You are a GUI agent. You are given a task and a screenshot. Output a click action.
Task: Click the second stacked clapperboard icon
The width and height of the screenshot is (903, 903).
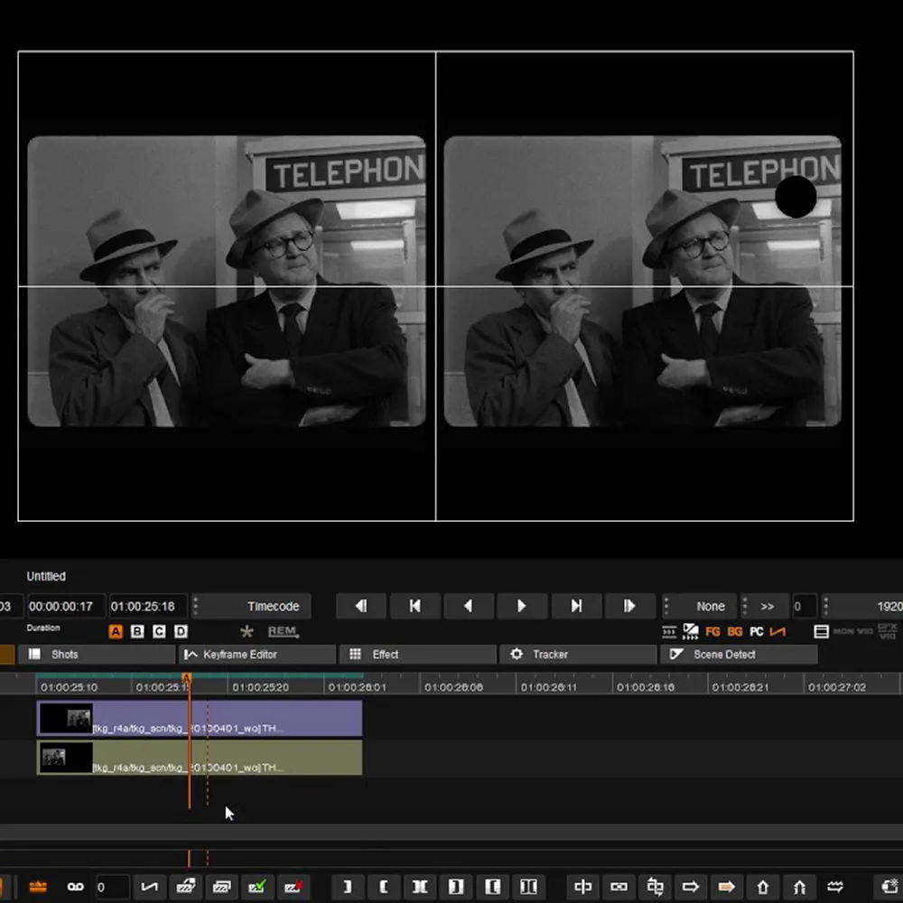[221, 887]
